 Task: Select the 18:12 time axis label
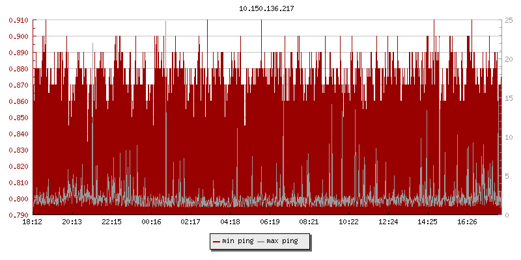(x=33, y=222)
